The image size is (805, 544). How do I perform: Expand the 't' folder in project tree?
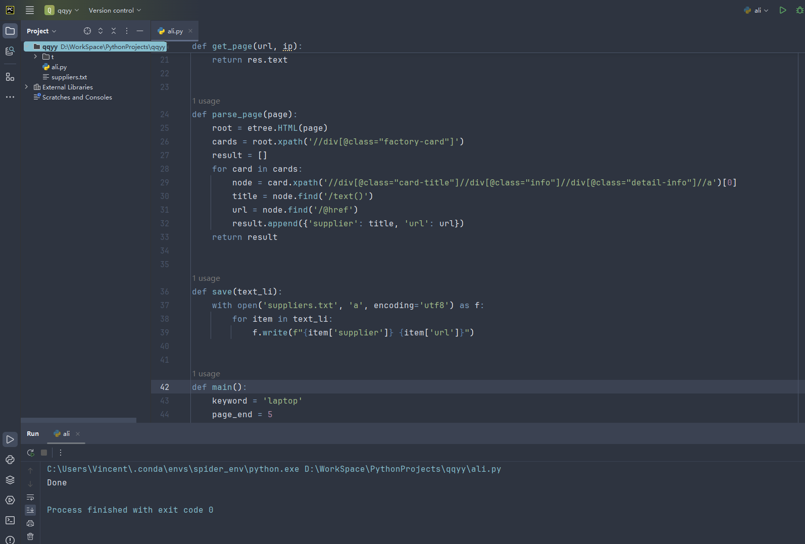(35, 57)
